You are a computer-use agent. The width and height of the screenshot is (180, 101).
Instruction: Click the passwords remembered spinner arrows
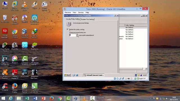tap(77, 35)
